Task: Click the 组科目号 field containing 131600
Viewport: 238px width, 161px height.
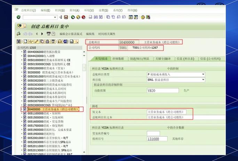Action: 157,139
